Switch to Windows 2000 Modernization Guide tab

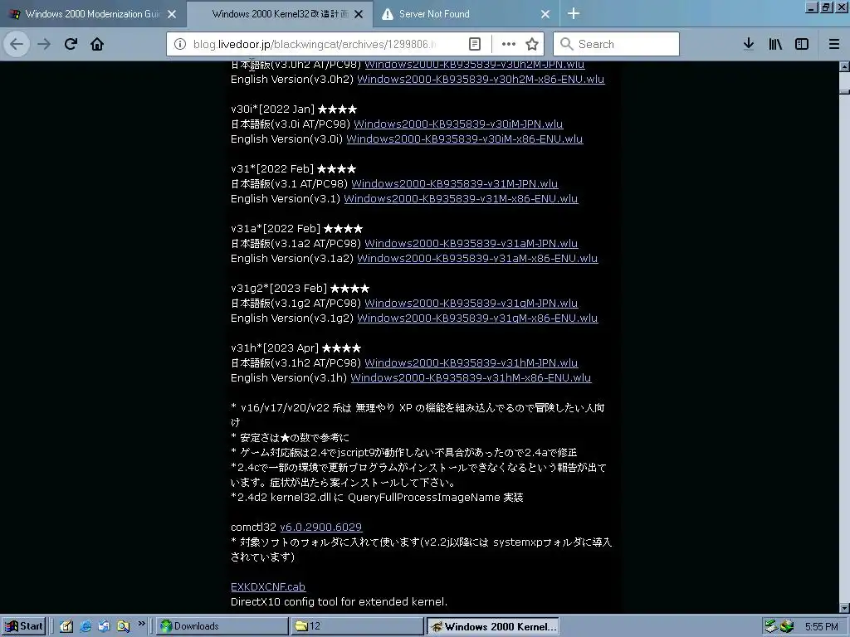tap(92, 14)
